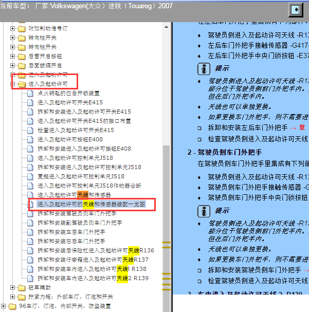Click the 后面玻璃开启 folder icon
This screenshot has height=312, width=309.
(22, 66)
